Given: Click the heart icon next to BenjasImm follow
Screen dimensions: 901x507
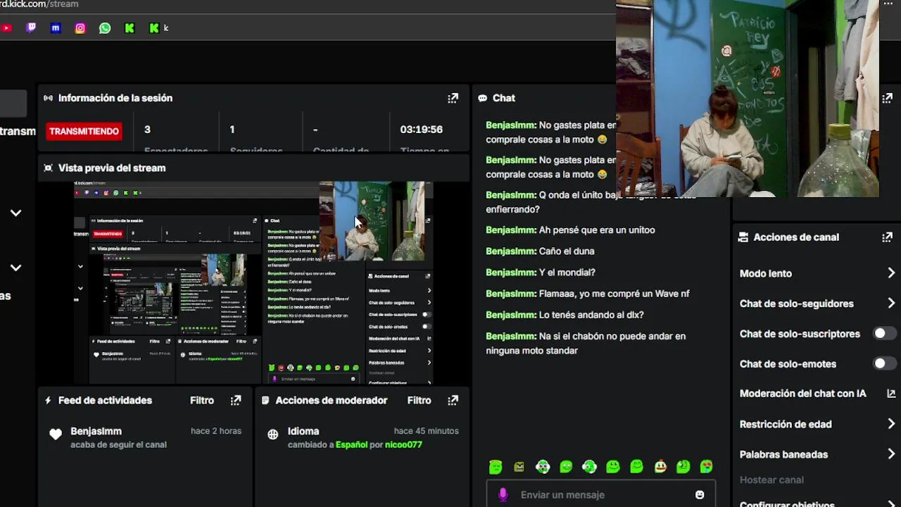Looking at the screenshot, I should point(56,434).
